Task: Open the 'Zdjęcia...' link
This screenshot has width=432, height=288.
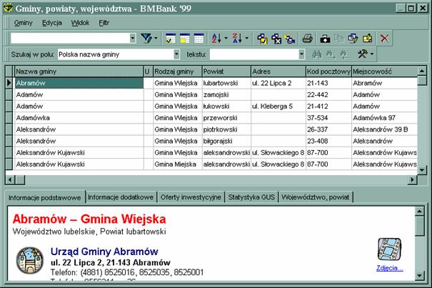Action: [x=390, y=268]
